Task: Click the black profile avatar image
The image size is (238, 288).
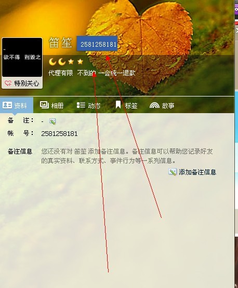Action: pyautogui.click(x=22, y=57)
